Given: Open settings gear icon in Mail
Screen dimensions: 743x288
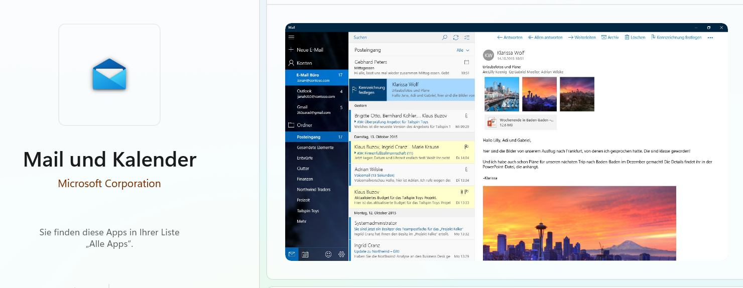Looking at the screenshot, I should (341, 254).
